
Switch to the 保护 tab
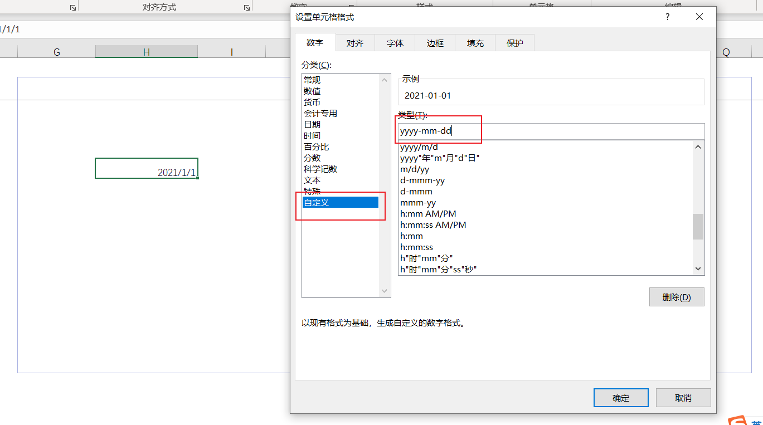[515, 43]
